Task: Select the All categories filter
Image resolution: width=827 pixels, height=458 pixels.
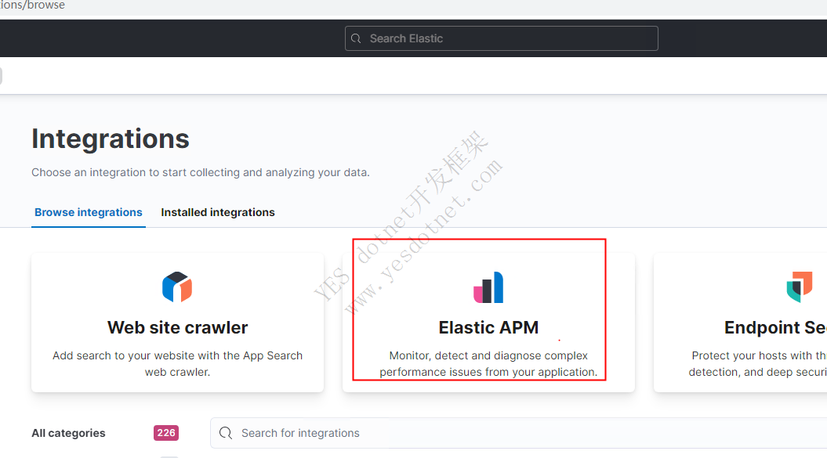Action: coord(68,433)
